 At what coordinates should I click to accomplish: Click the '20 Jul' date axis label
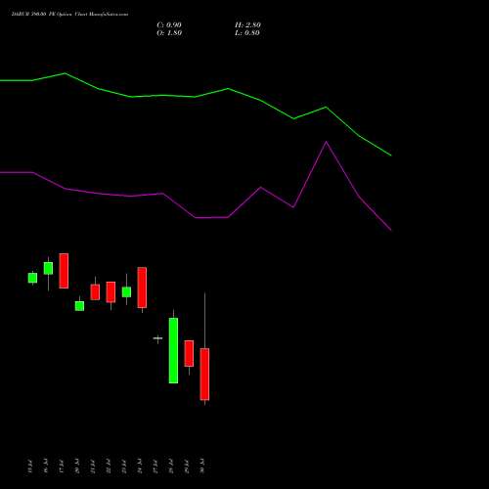click(x=77, y=467)
